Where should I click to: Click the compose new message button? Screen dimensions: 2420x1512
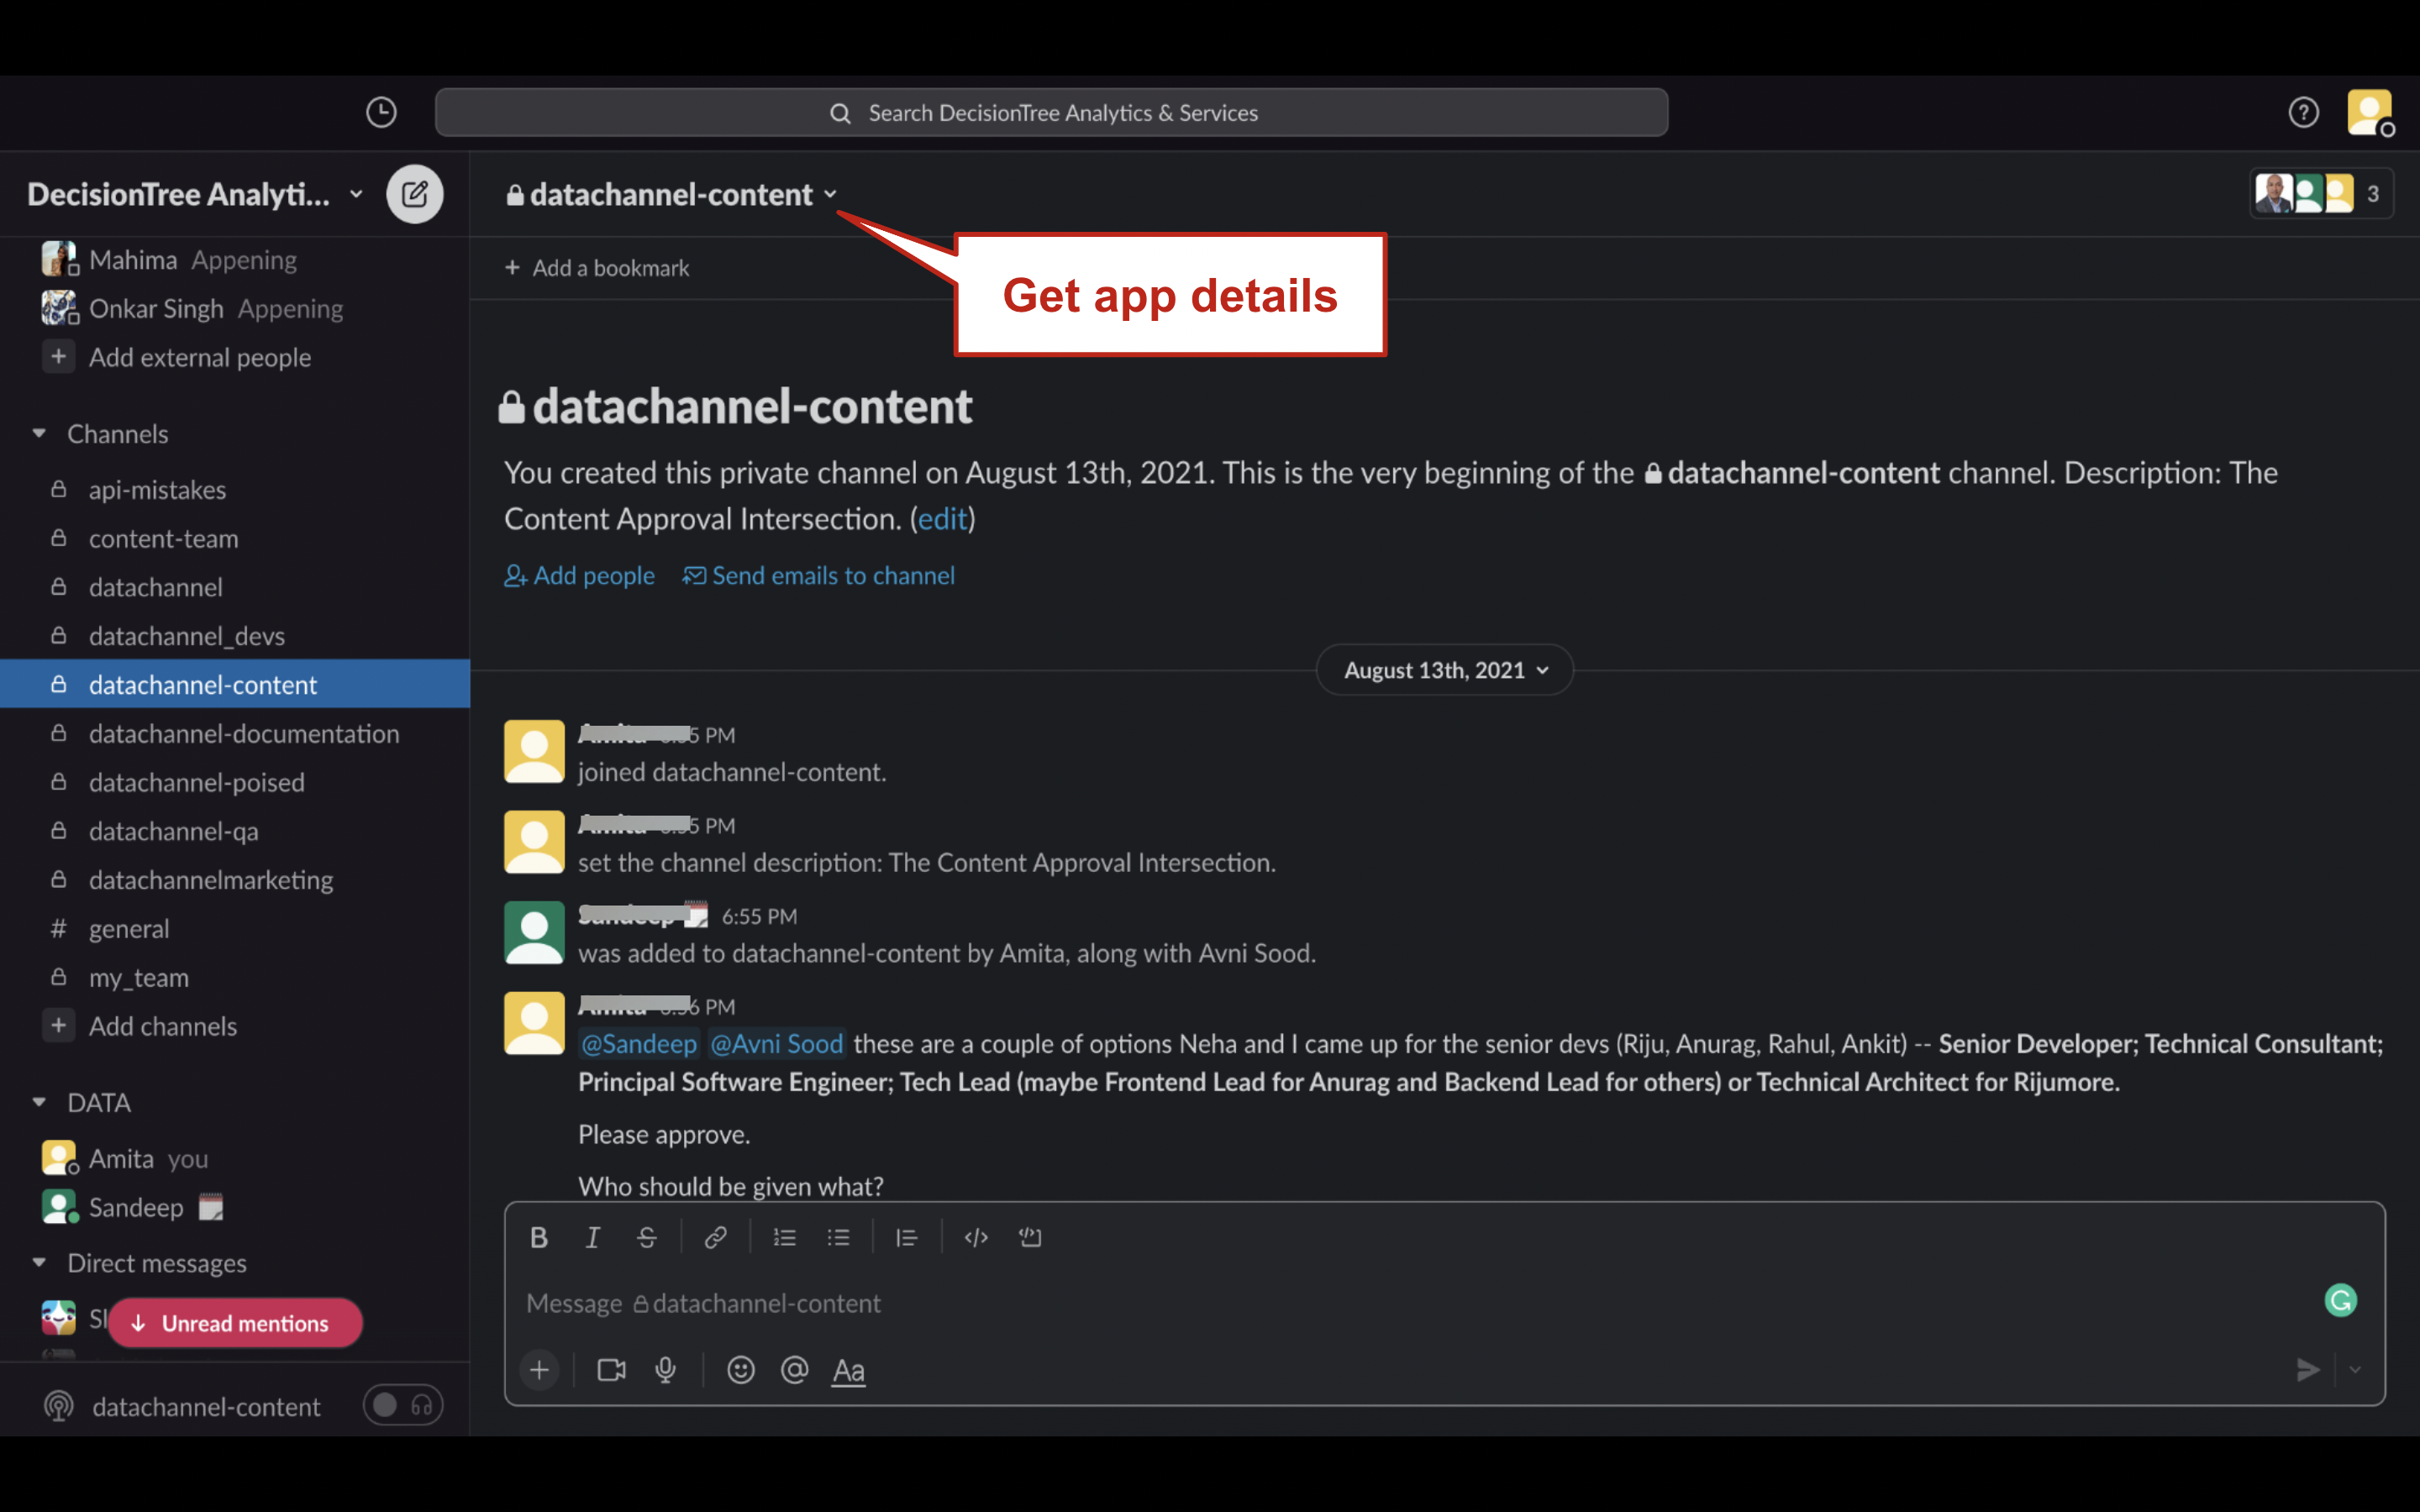[x=415, y=194]
